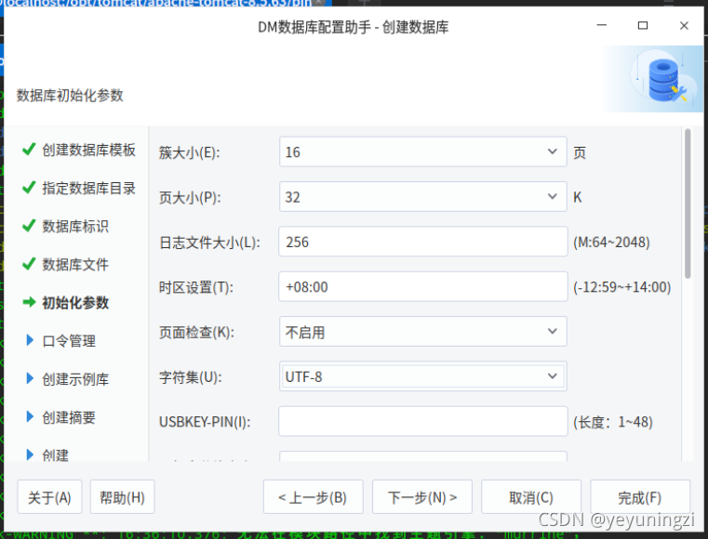708x539 pixels.
Task: Close the DM数据库配置助手 window
Action: pyautogui.click(x=684, y=26)
